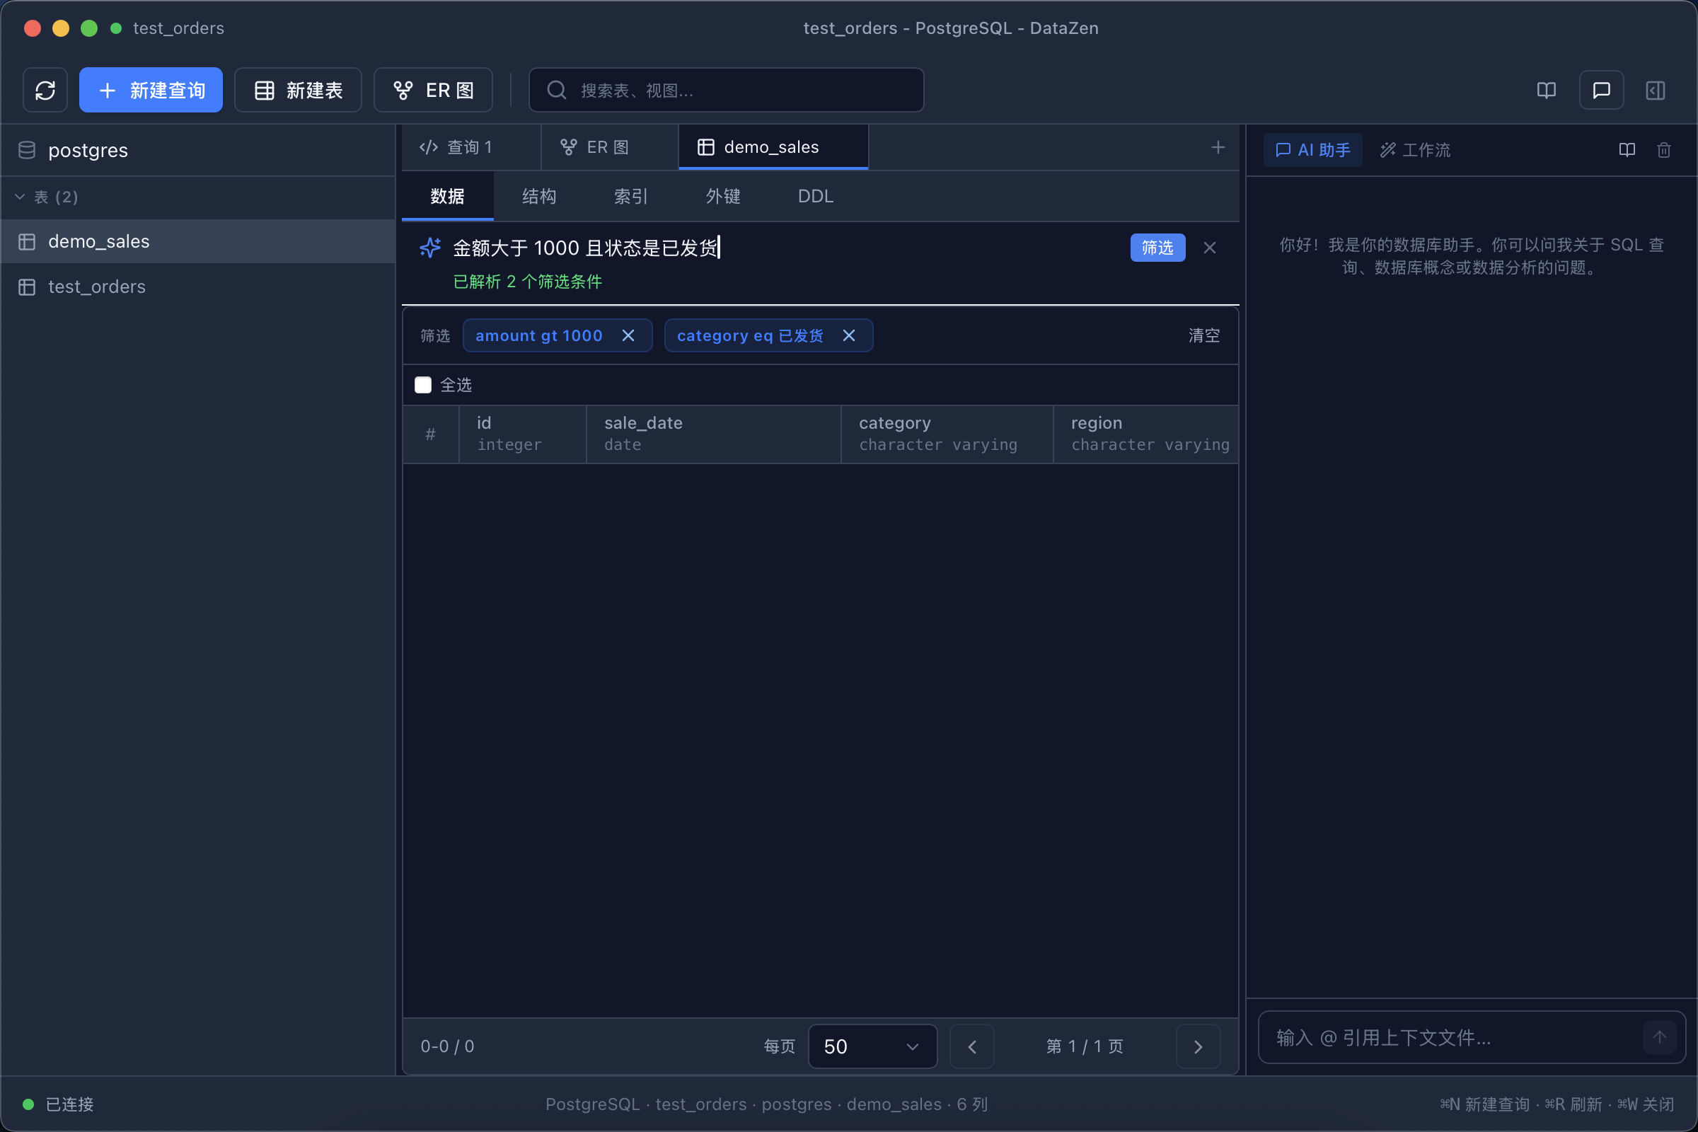Click the 0-0 / 0 row count

coord(448,1046)
